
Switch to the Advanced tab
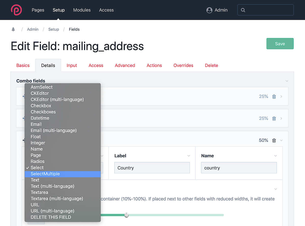[x=125, y=65]
